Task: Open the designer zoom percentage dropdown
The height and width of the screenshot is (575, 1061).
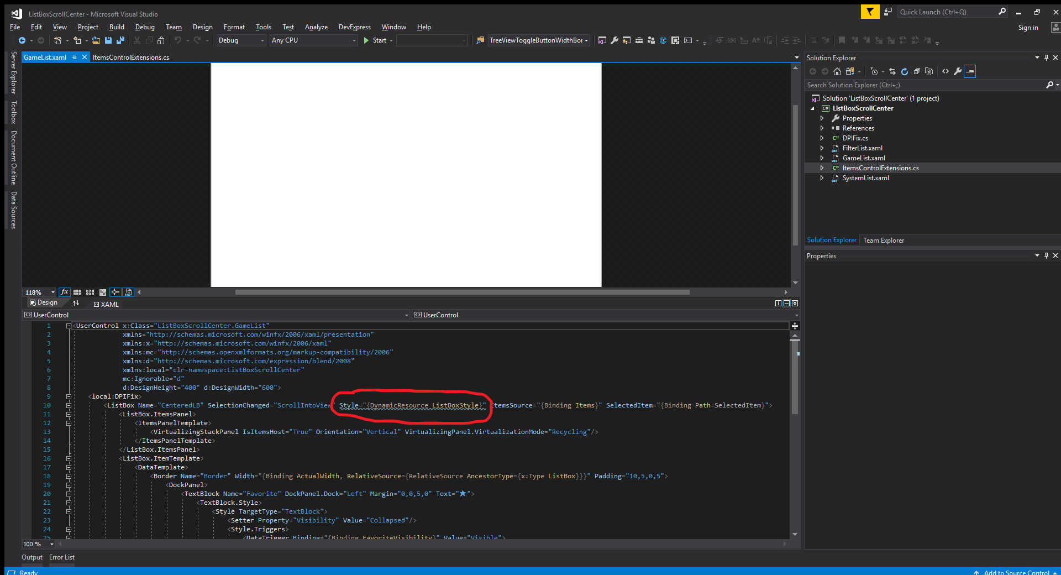Action: [x=40, y=292]
